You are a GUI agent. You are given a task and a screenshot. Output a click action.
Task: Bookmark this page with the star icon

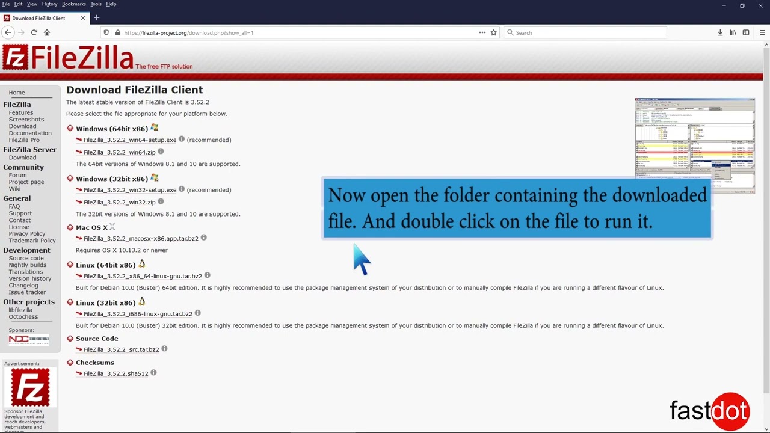493,32
